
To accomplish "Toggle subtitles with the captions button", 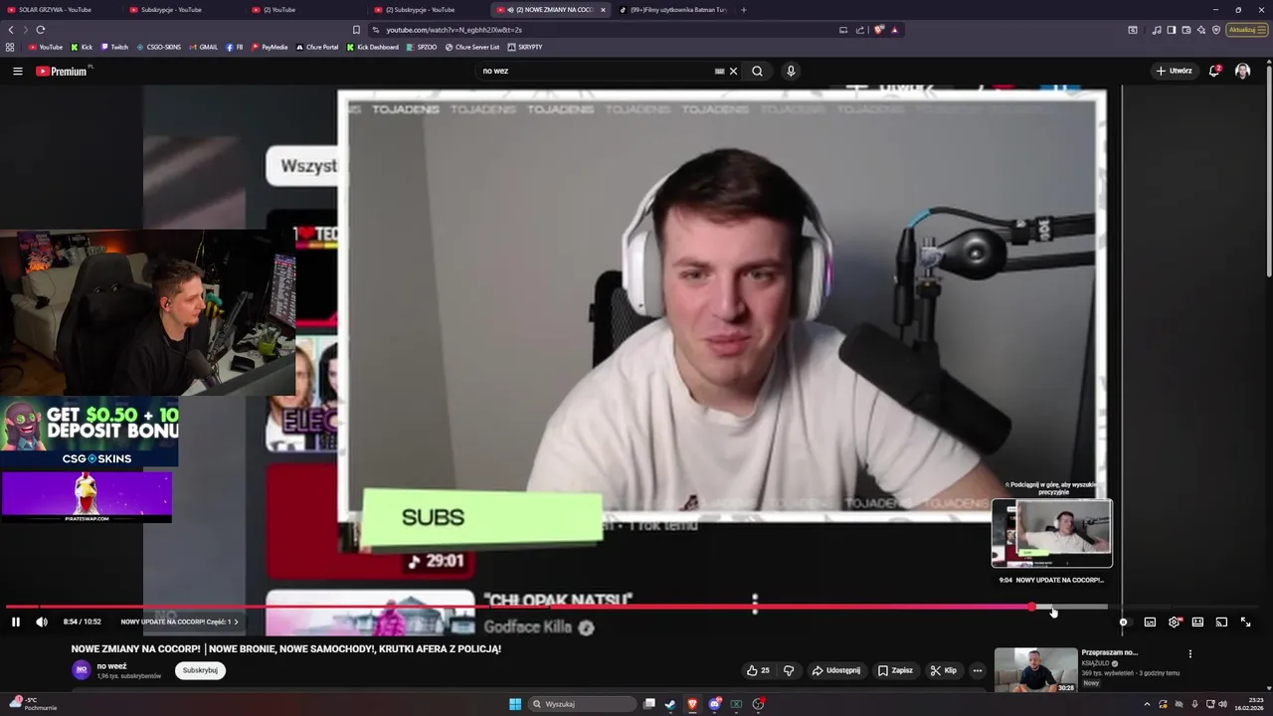I will [x=1150, y=622].
